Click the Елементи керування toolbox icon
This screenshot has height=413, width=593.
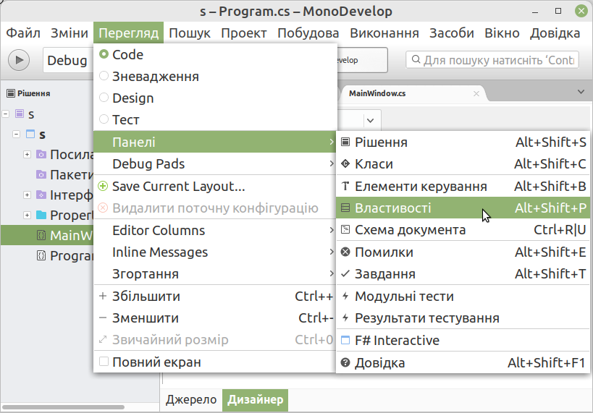click(x=345, y=186)
